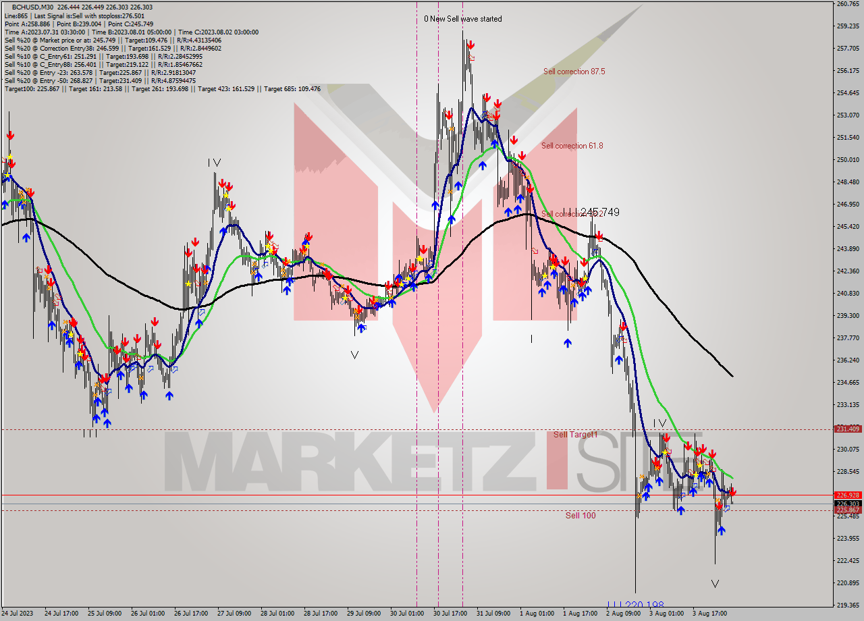The image size is (864, 621).
Task: Click the 254.635 price axis value
Action: [x=848, y=93]
